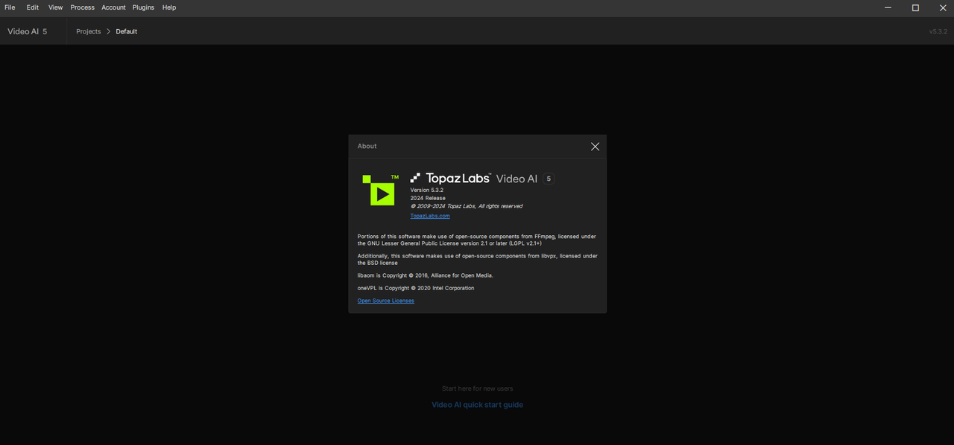Minimize the Video AI window
The image size is (954, 445).
coord(888,7)
